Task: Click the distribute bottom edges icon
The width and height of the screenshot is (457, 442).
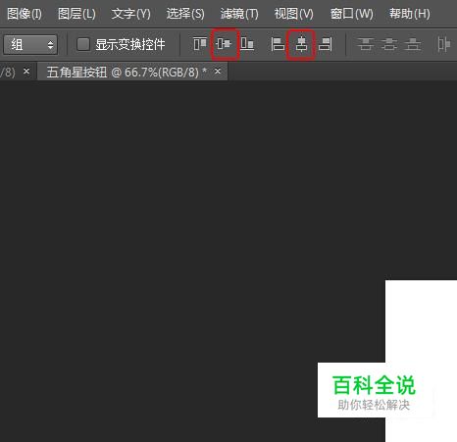Action: tap(413, 44)
